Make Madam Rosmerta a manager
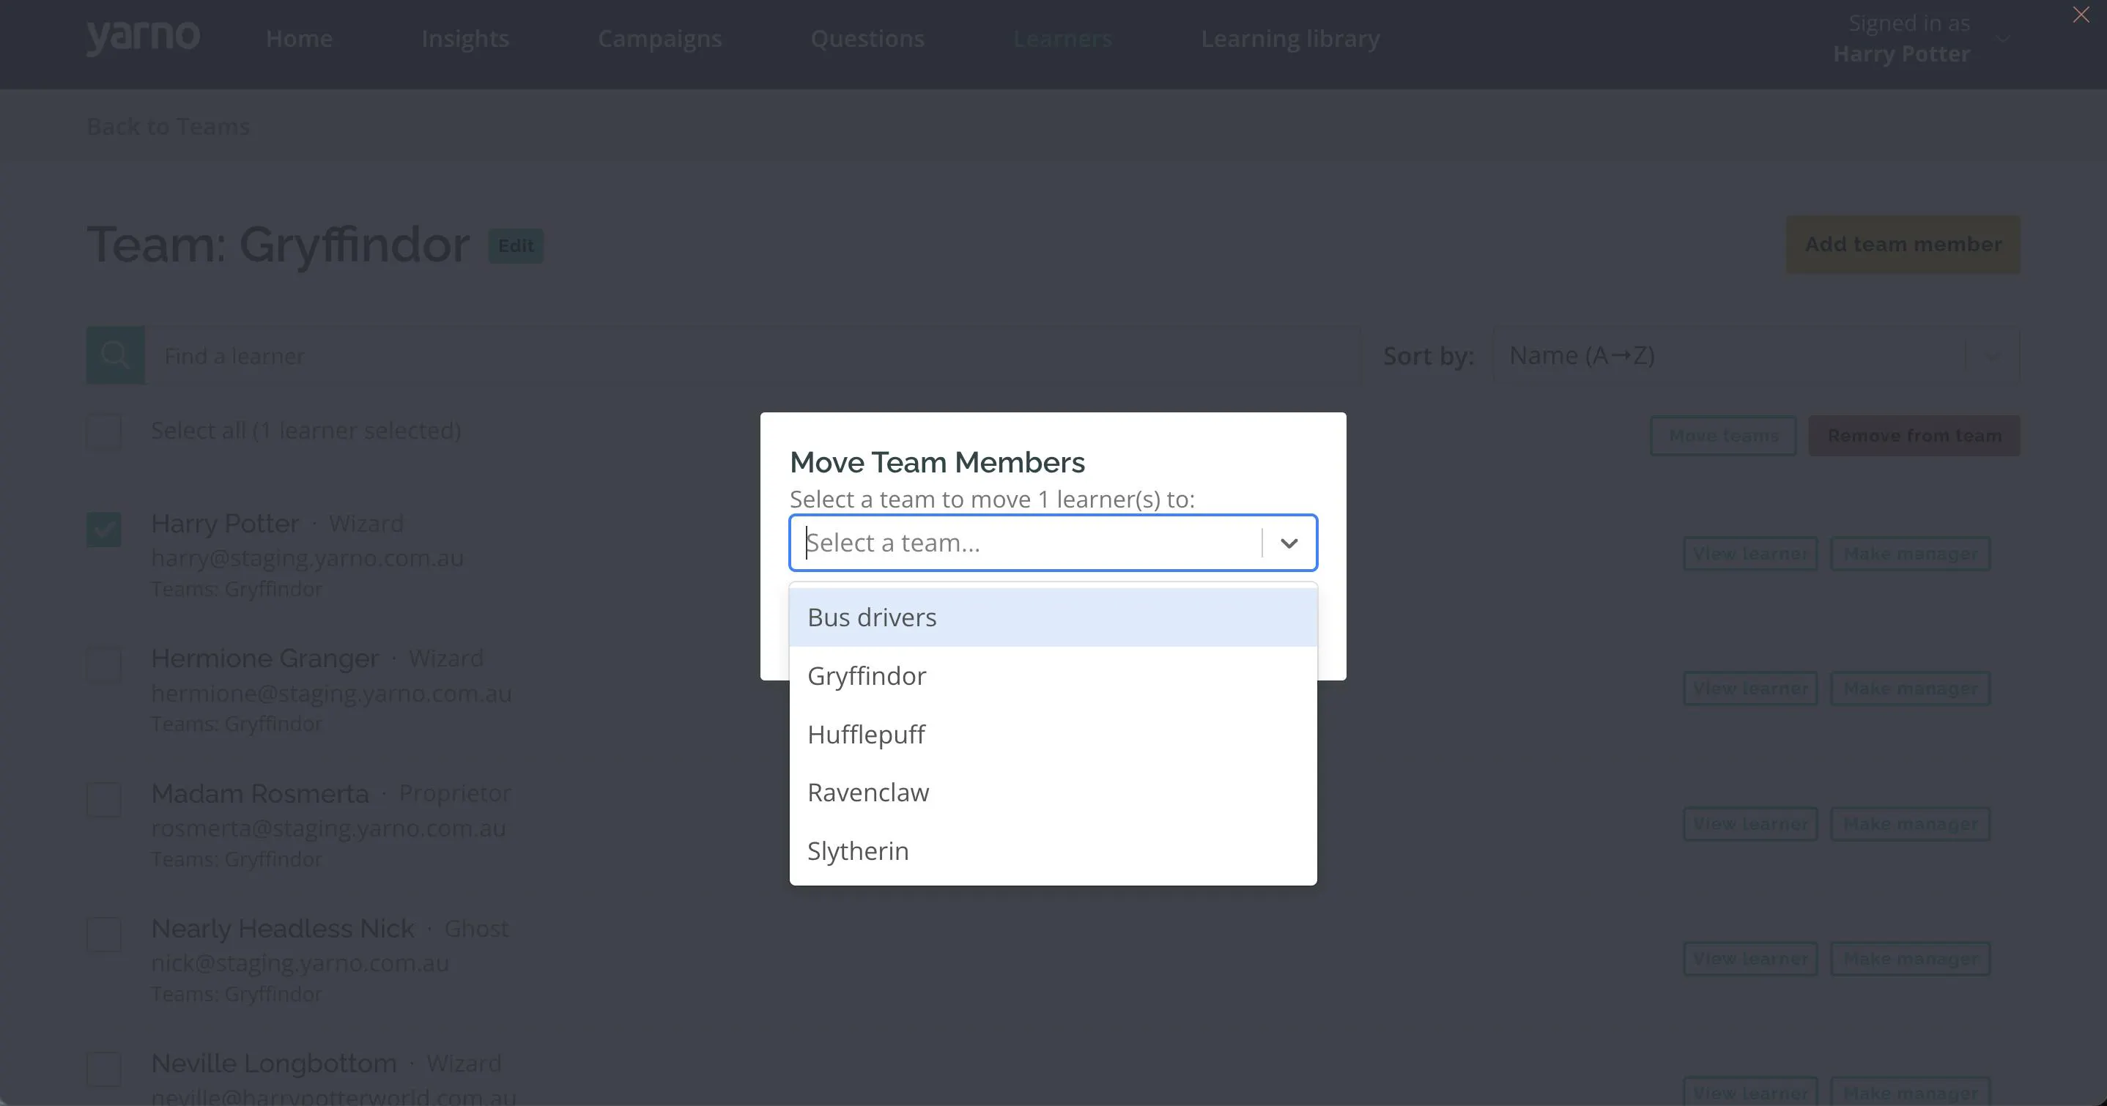This screenshot has width=2107, height=1106. click(x=1910, y=824)
